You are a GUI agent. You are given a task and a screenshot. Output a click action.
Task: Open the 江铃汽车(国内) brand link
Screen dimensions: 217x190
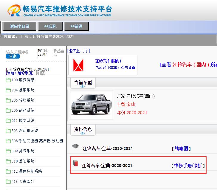(108, 61)
